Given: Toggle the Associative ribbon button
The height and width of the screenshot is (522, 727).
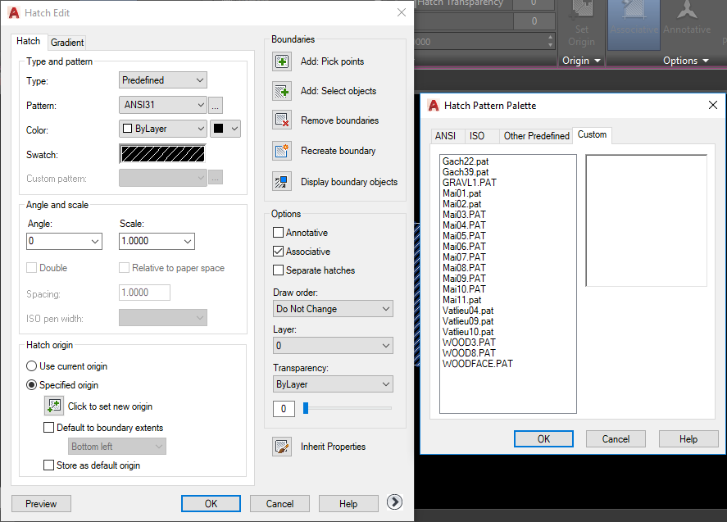Looking at the screenshot, I should (634, 25).
